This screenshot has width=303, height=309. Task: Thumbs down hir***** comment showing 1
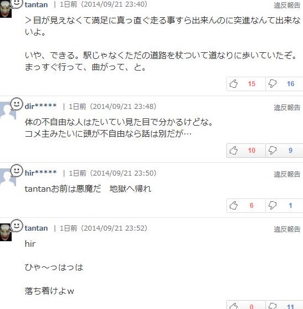click(x=284, y=206)
